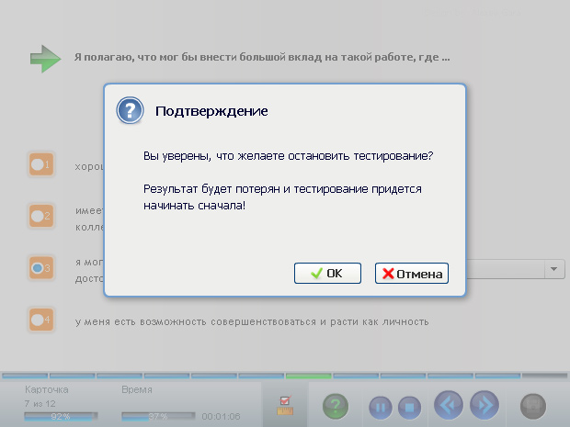Click the 'Карточка' label

47,389
